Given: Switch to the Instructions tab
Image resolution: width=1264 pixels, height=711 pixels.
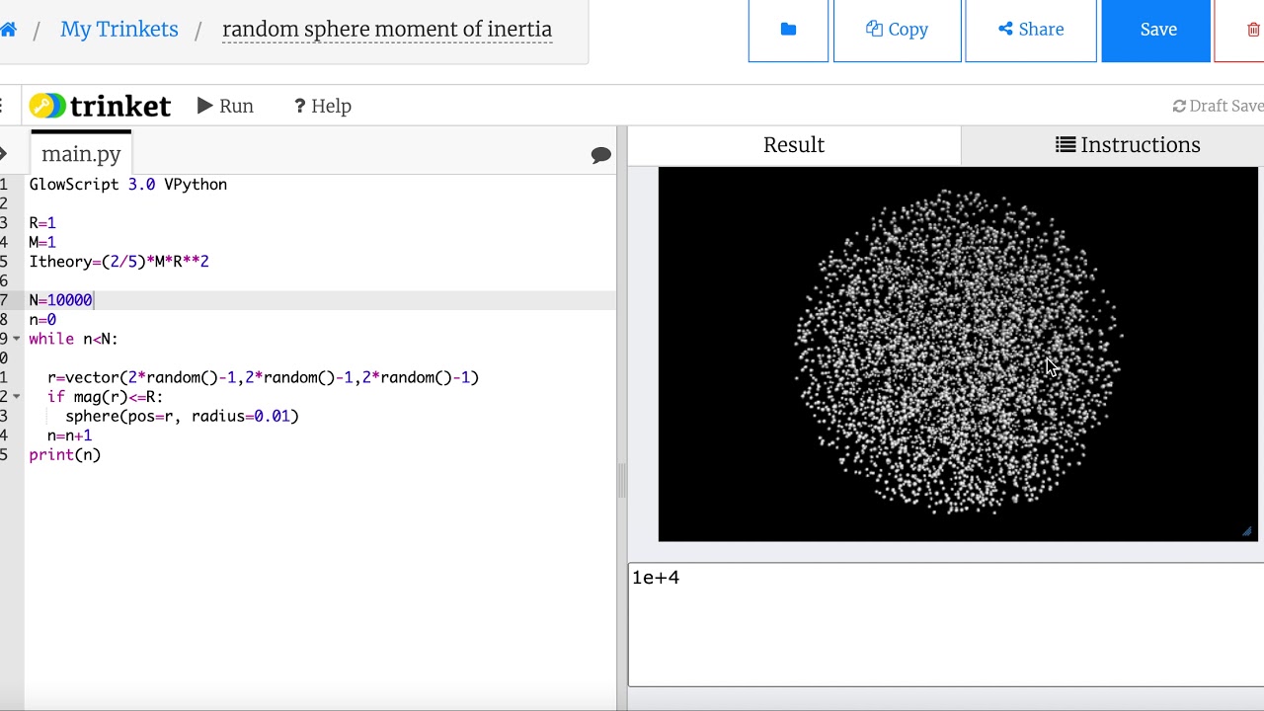Looking at the screenshot, I should click(1128, 145).
